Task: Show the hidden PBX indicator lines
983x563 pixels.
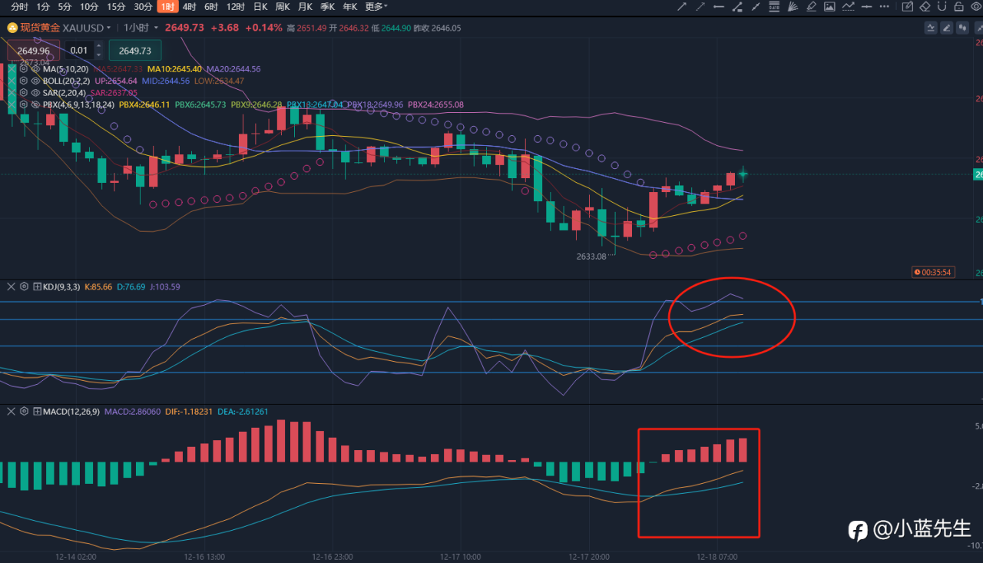Action: pos(35,104)
